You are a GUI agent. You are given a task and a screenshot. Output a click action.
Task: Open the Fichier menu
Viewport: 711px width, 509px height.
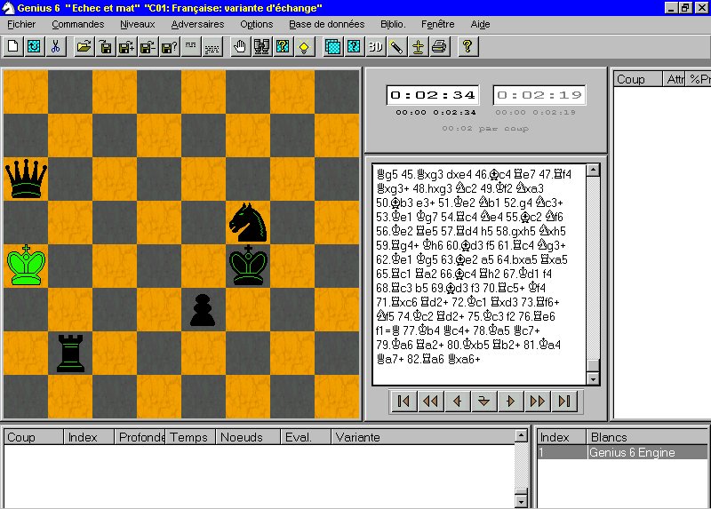pyautogui.click(x=21, y=24)
